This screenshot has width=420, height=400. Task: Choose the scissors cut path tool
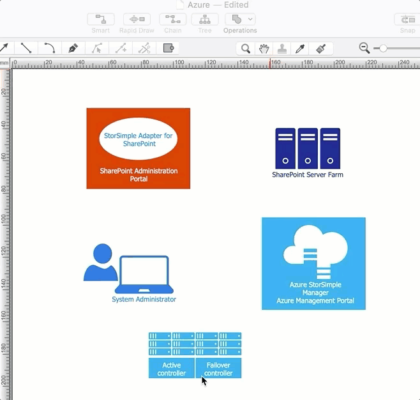point(144,49)
